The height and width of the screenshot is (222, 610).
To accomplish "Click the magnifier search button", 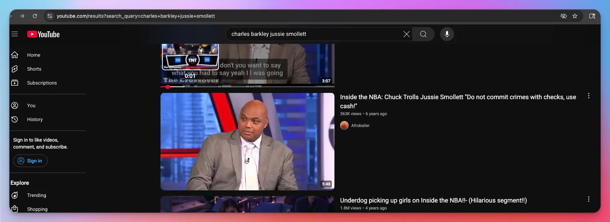I will [x=423, y=34].
